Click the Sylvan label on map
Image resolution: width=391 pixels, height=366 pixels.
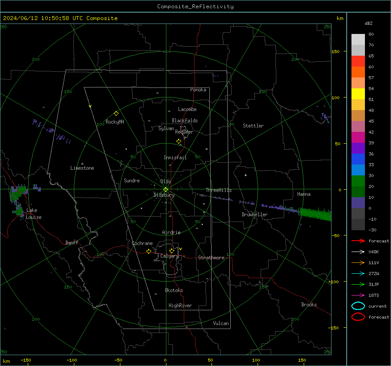point(166,128)
